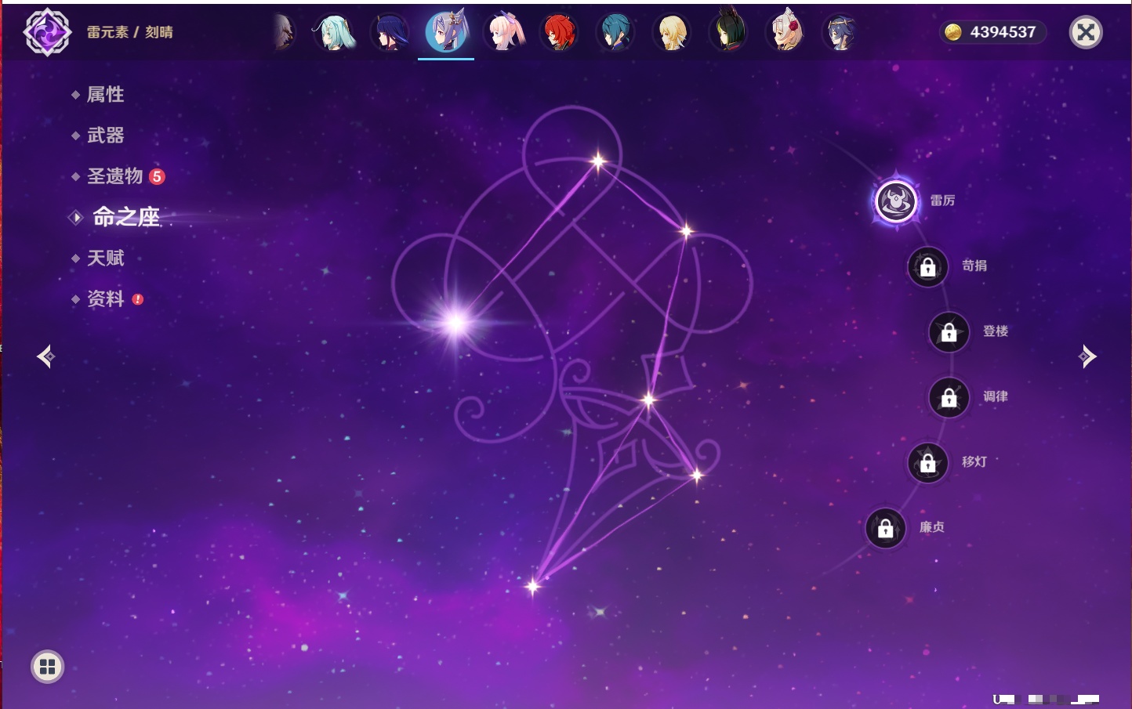The width and height of the screenshot is (1132, 709).
Task: Open the unlocked 雷厉 constellation node
Action: (896, 201)
